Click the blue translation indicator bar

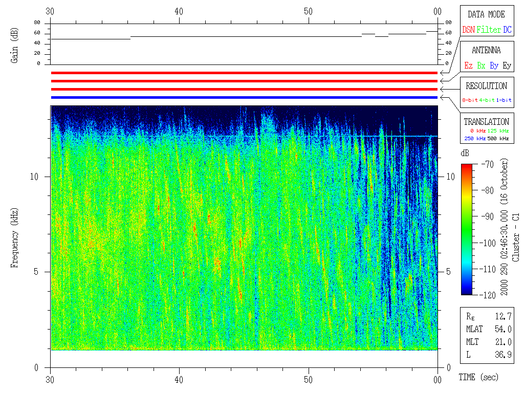click(244, 97)
